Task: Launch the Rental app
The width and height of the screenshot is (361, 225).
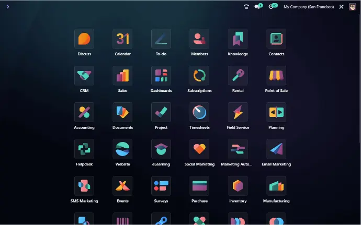Action: click(x=238, y=75)
